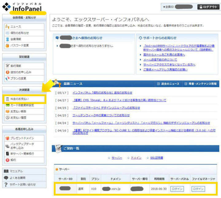Open 解約 menu item

coord(24,160)
